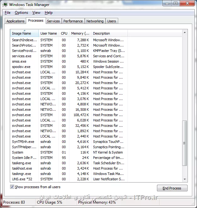The height and width of the screenshot is (208, 197).
Task: Select the services.exe process
Action: click(69, 56)
